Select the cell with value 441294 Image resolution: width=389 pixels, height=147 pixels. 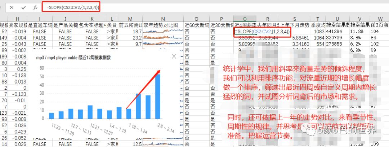click(337, 32)
